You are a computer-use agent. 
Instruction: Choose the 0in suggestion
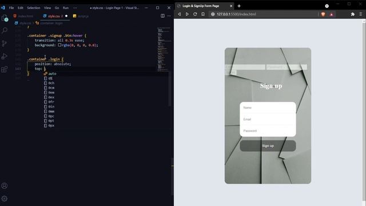tap(51, 106)
